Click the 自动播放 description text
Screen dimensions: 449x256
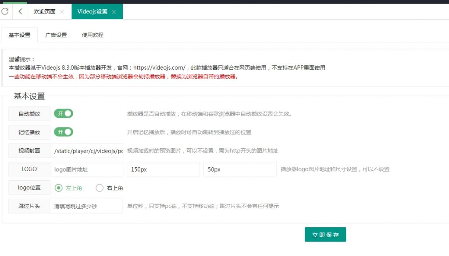pyautogui.click(x=210, y=114)
